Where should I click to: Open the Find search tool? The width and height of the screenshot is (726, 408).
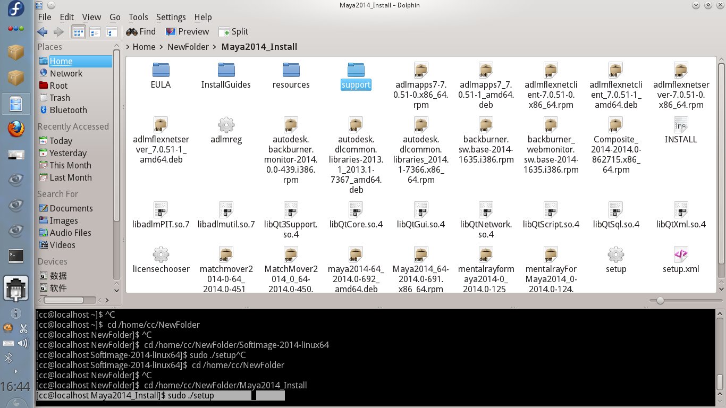(x=141, y=32)
